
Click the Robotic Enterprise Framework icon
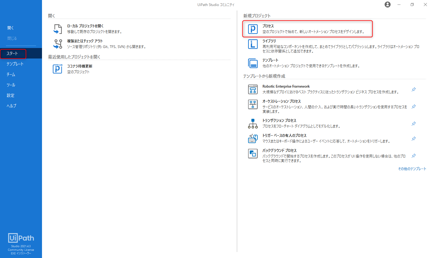(x=253, y=89)
